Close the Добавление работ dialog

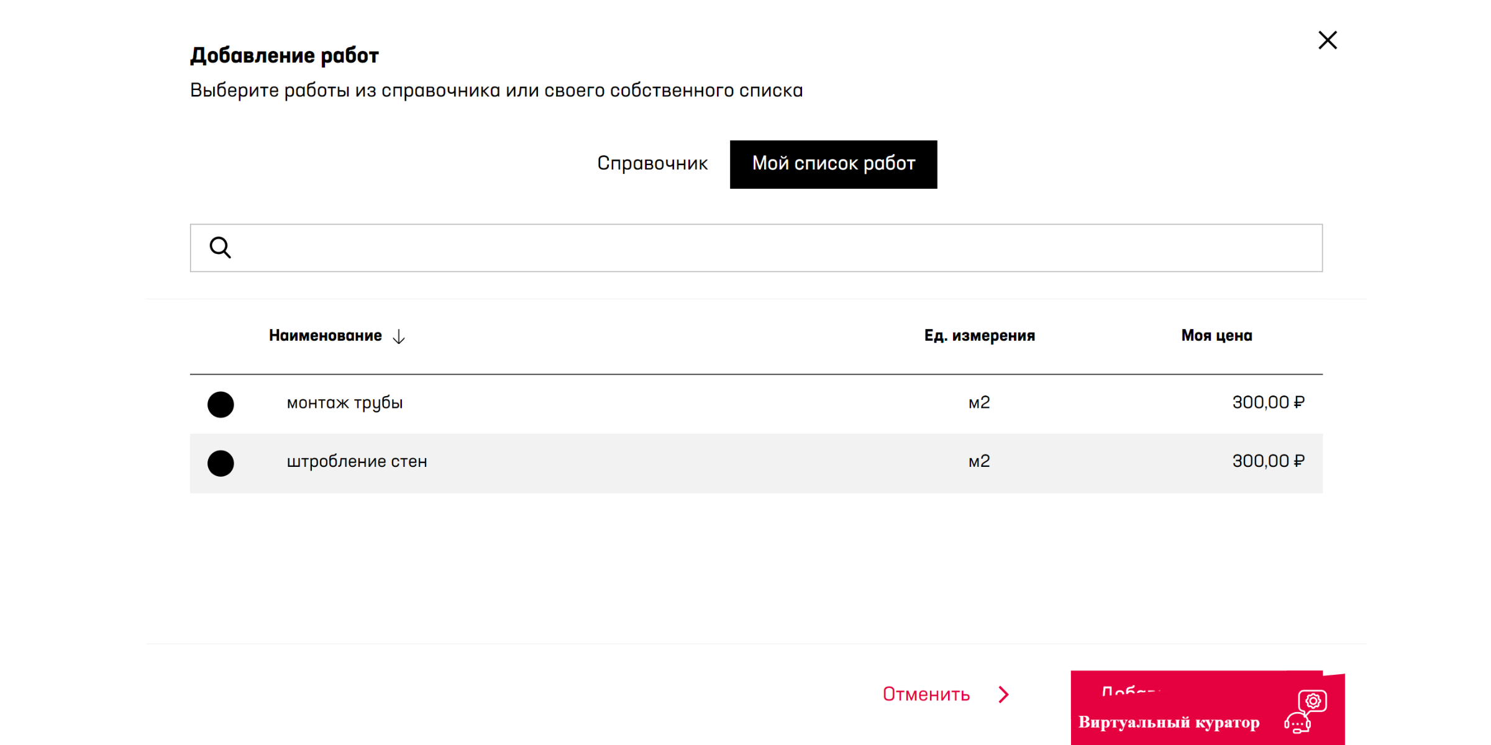(1327, 40)
